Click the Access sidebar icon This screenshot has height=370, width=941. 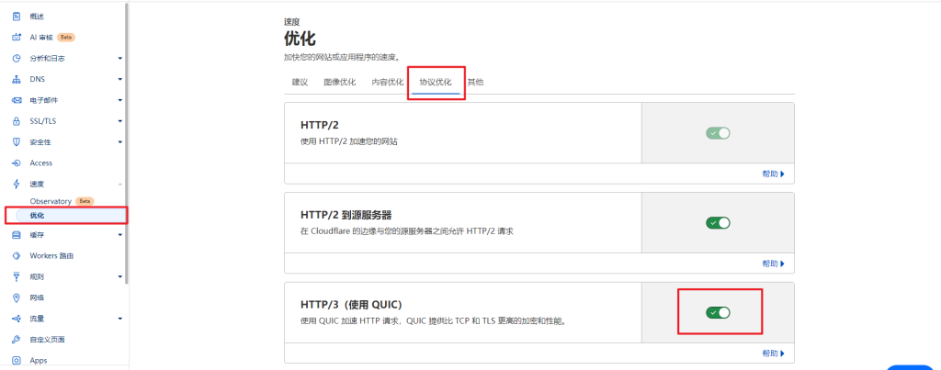coord(17,163)
